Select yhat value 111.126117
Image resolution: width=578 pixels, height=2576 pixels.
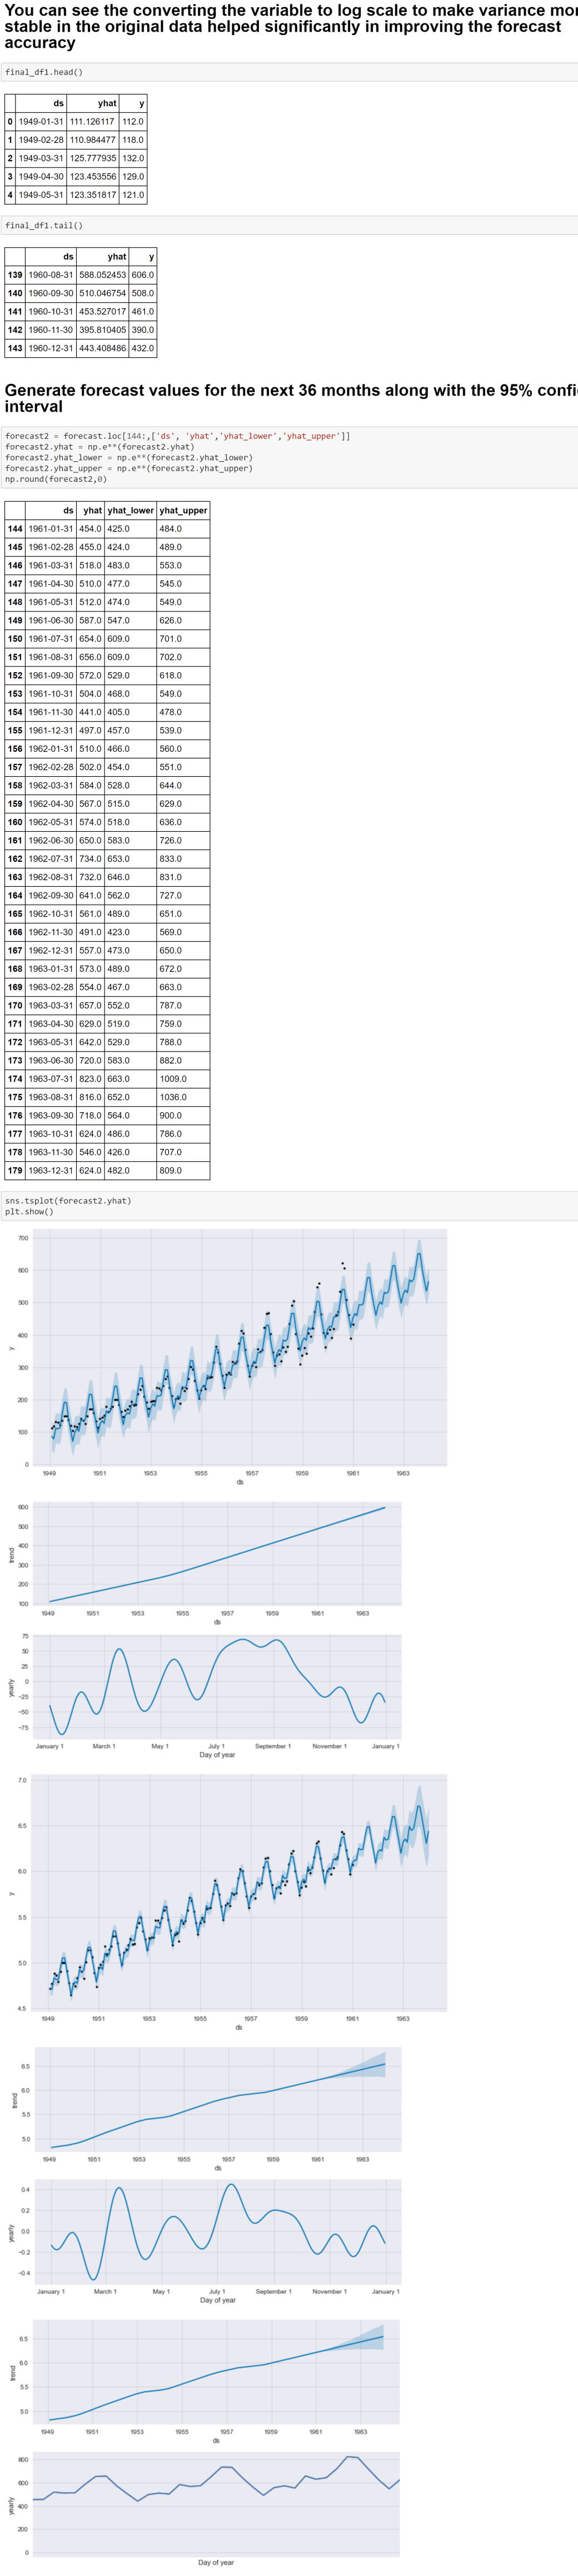[93, 121]
